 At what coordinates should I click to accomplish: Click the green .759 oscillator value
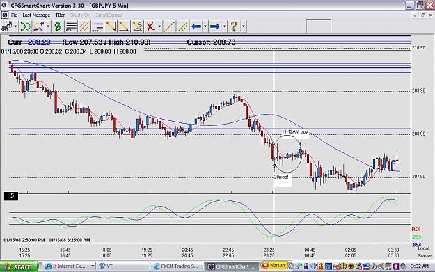pos(417,237)
